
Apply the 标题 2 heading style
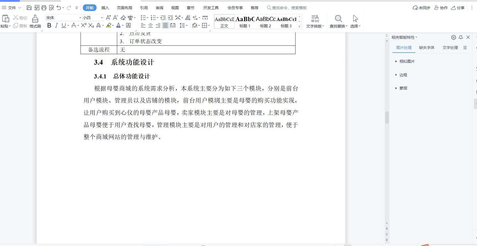[266, 22]
